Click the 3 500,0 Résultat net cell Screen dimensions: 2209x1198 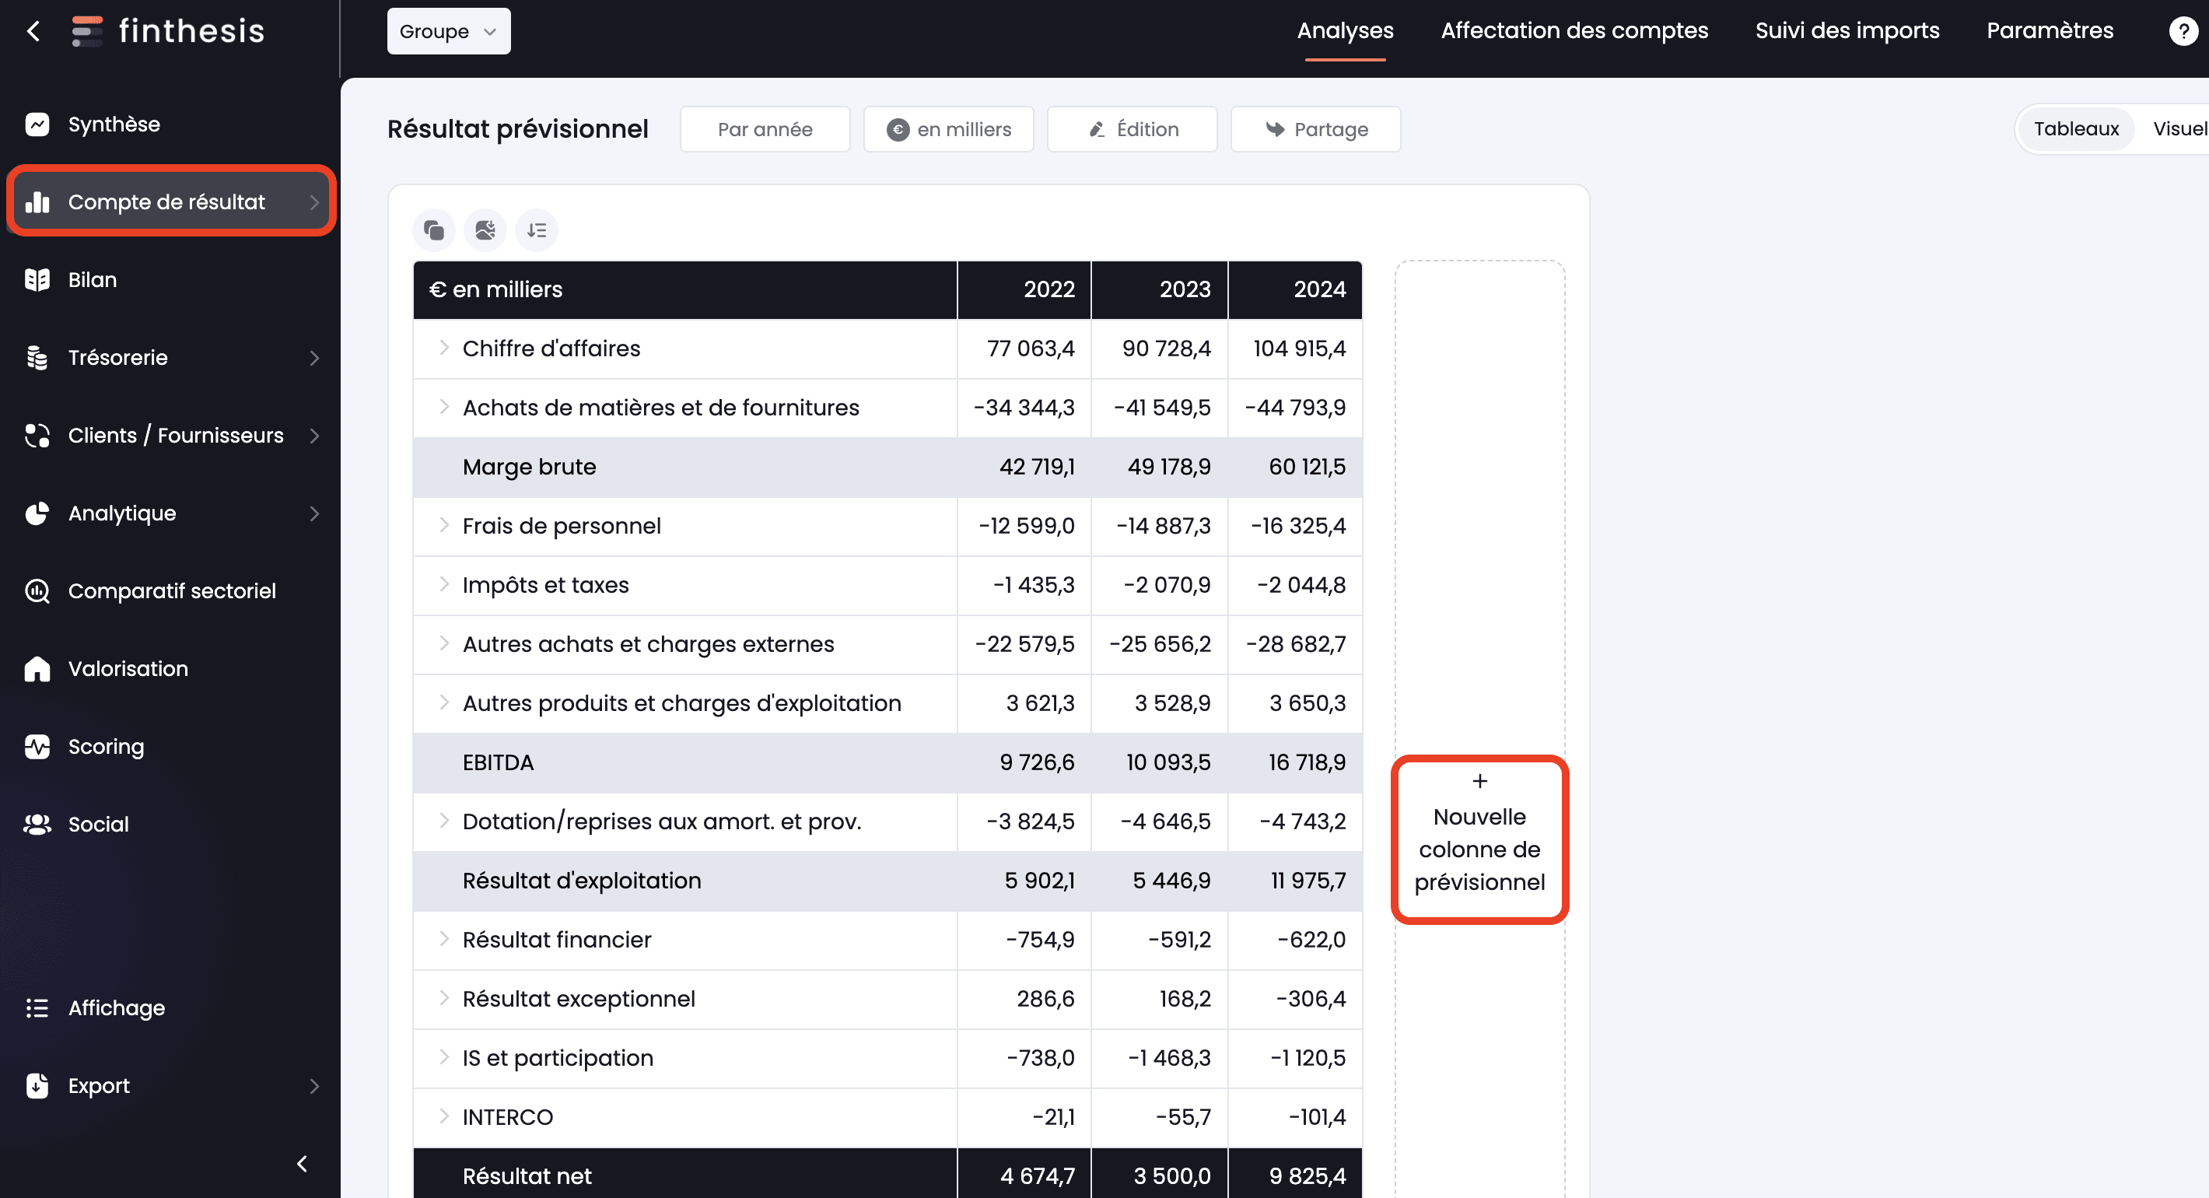[1160, 1175]
